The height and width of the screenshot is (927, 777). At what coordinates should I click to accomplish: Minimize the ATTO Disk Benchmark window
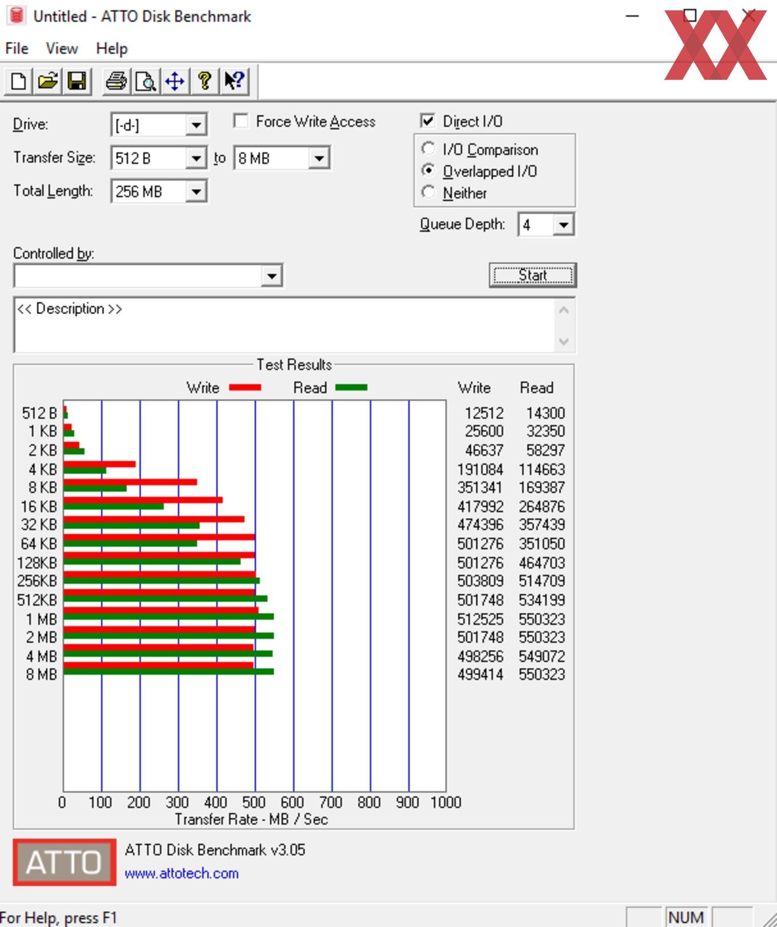(632, 16)
